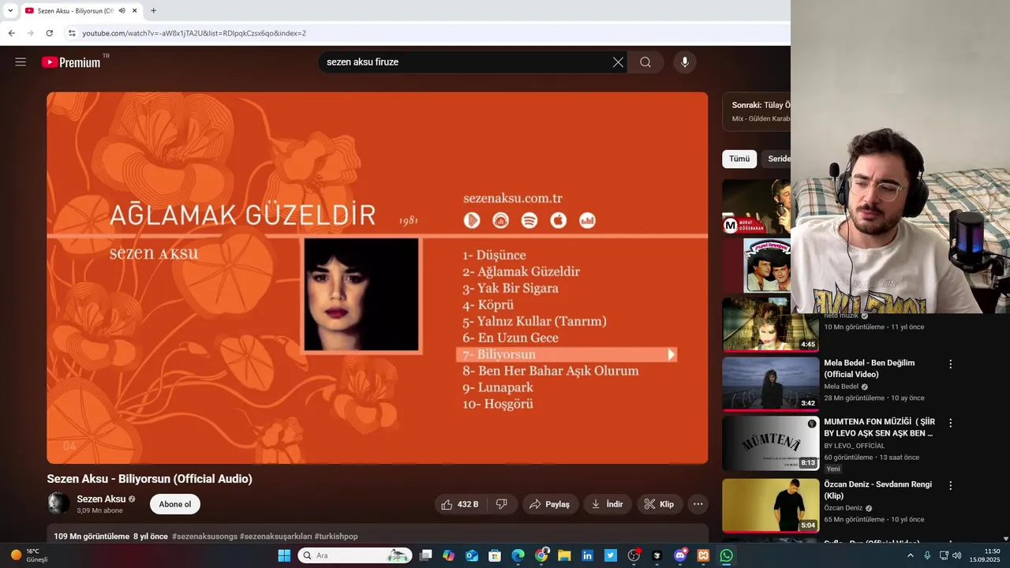This screenshot has width=1010, height=568.
Task: Share the video via Paylaş
Action: click(x=550, y=504)
